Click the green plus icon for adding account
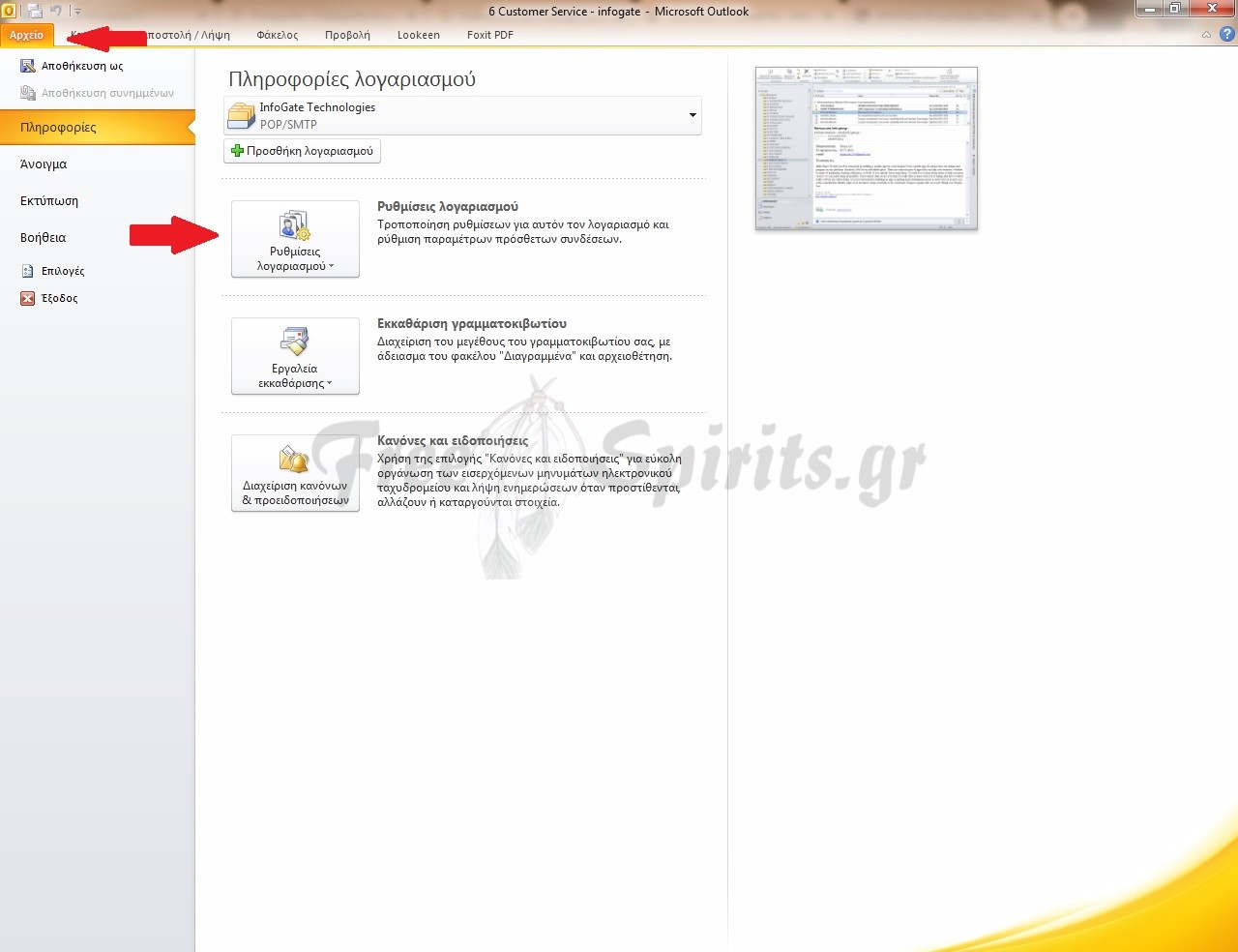This screenshot has height=952, width=1238. 237,151
